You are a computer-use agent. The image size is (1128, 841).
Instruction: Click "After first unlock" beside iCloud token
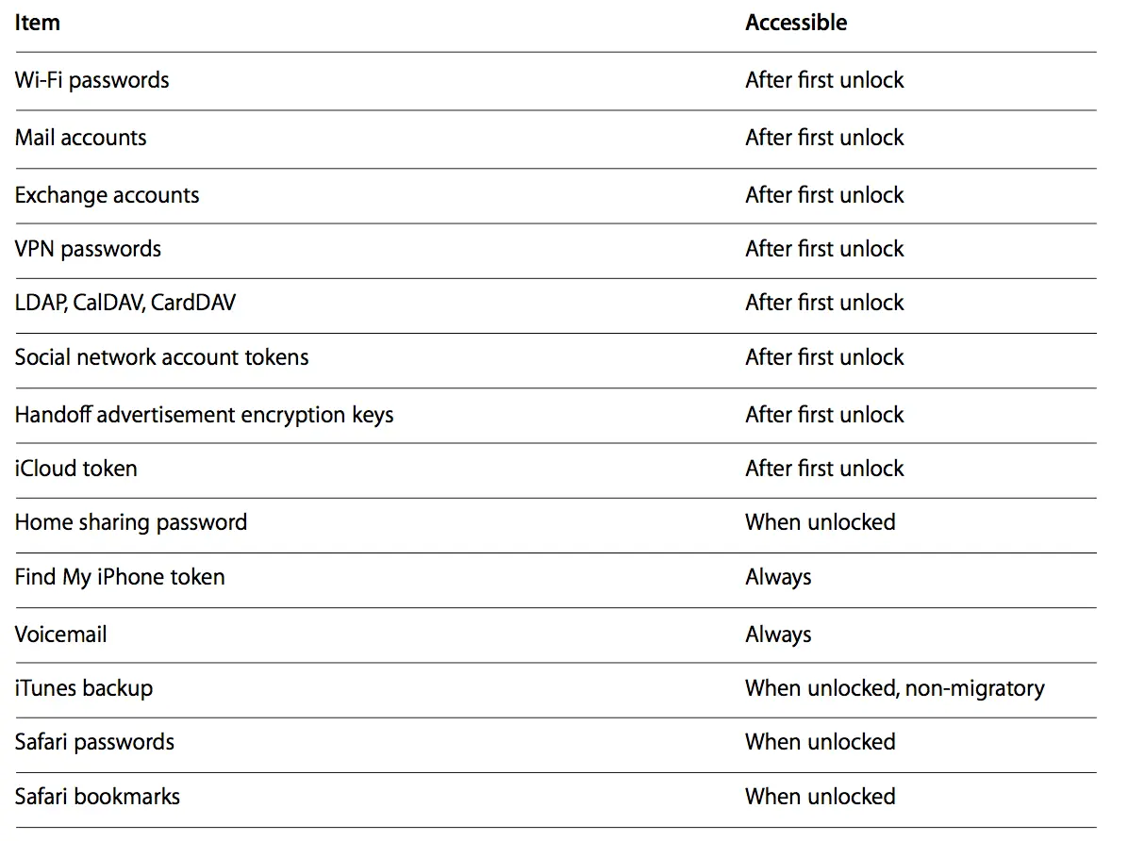[x=825, y=469]
